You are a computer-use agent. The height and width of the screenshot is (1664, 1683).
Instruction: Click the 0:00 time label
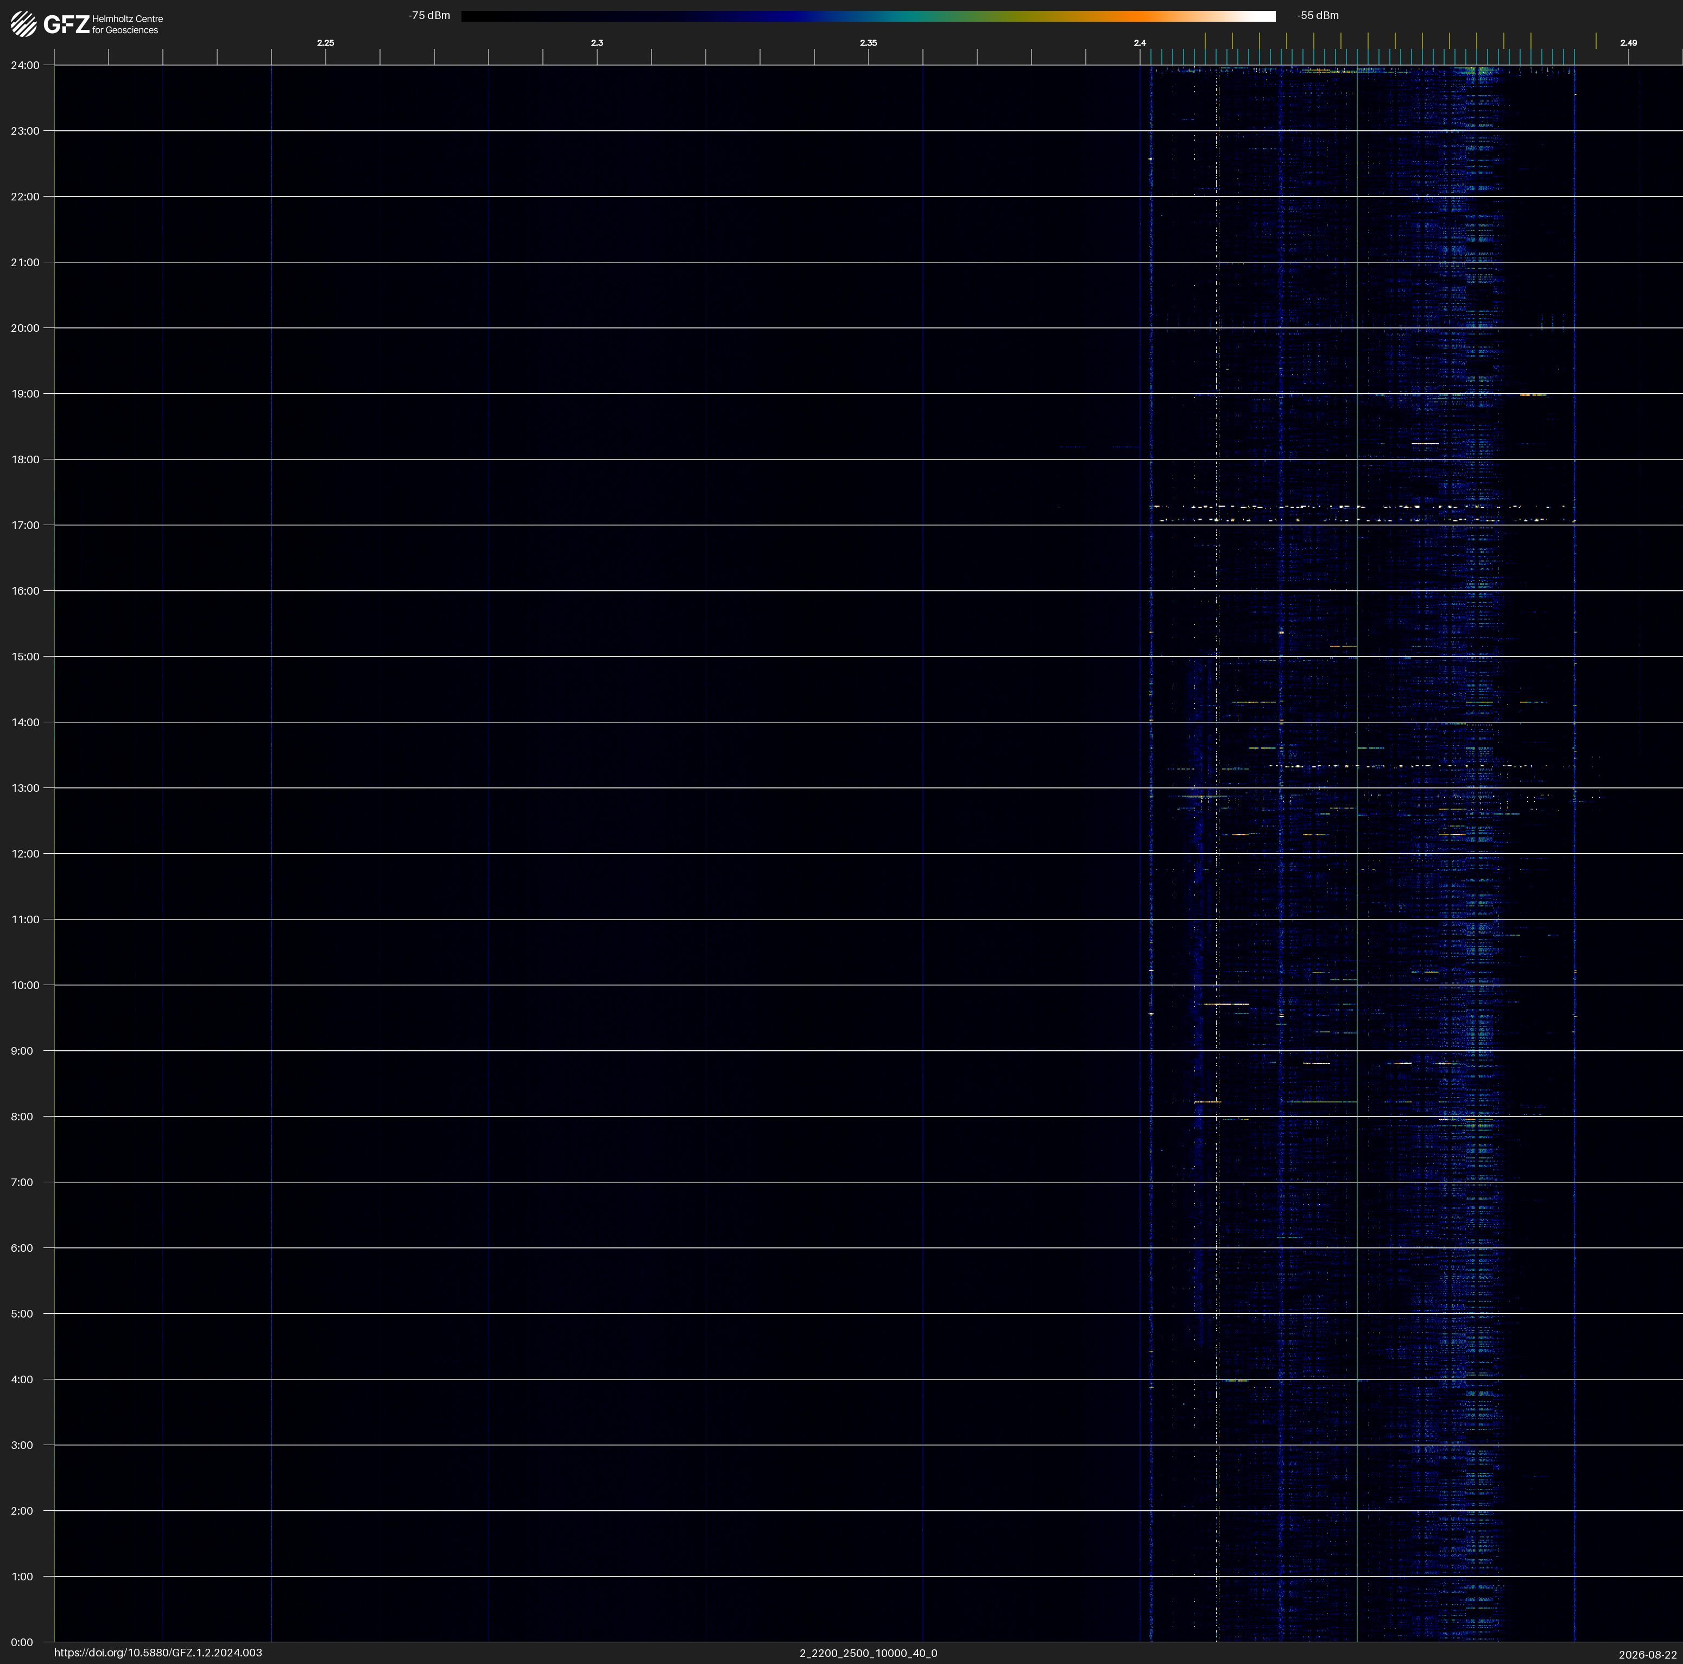23,1642
